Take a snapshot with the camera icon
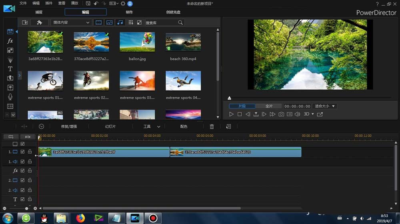The image size is (400, 224). (x=281, y=114)
